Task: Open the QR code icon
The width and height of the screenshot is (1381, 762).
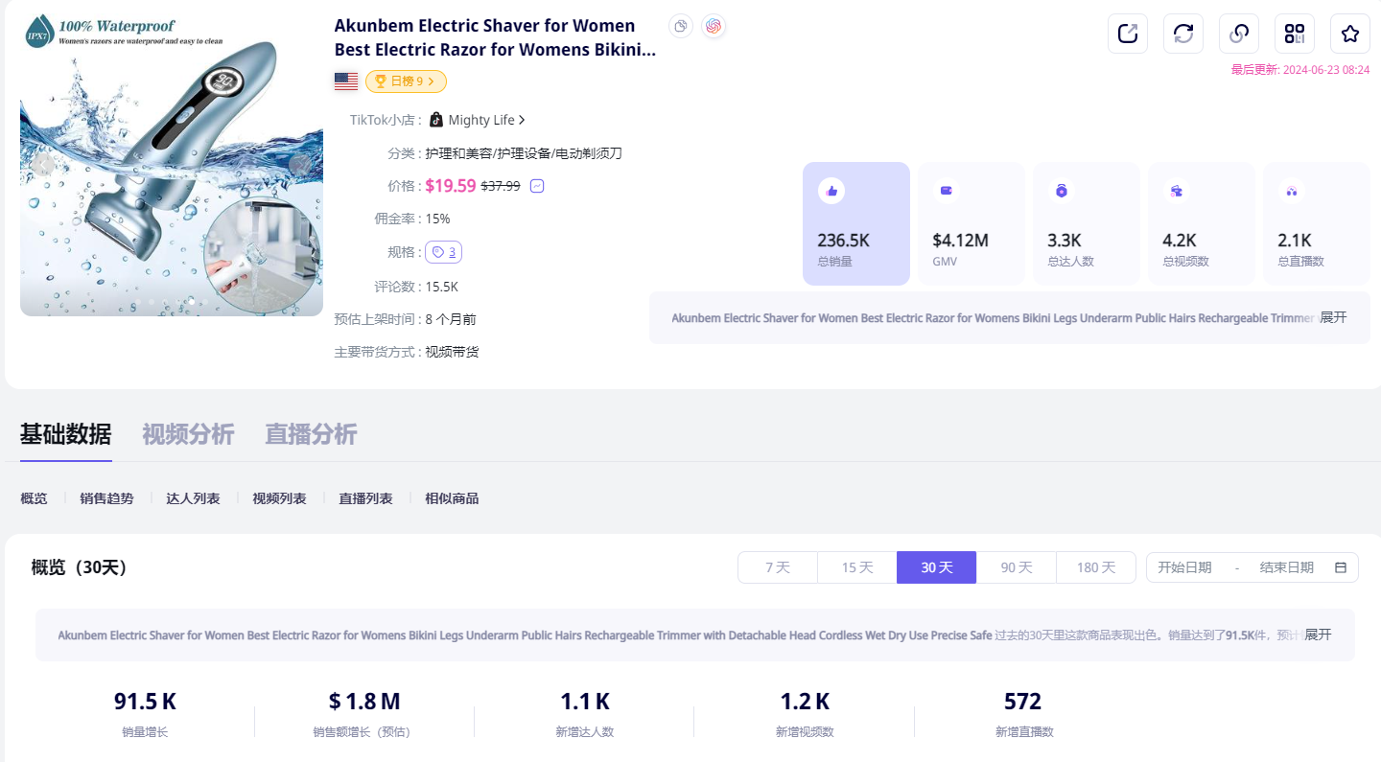Action: point(1295,34)
